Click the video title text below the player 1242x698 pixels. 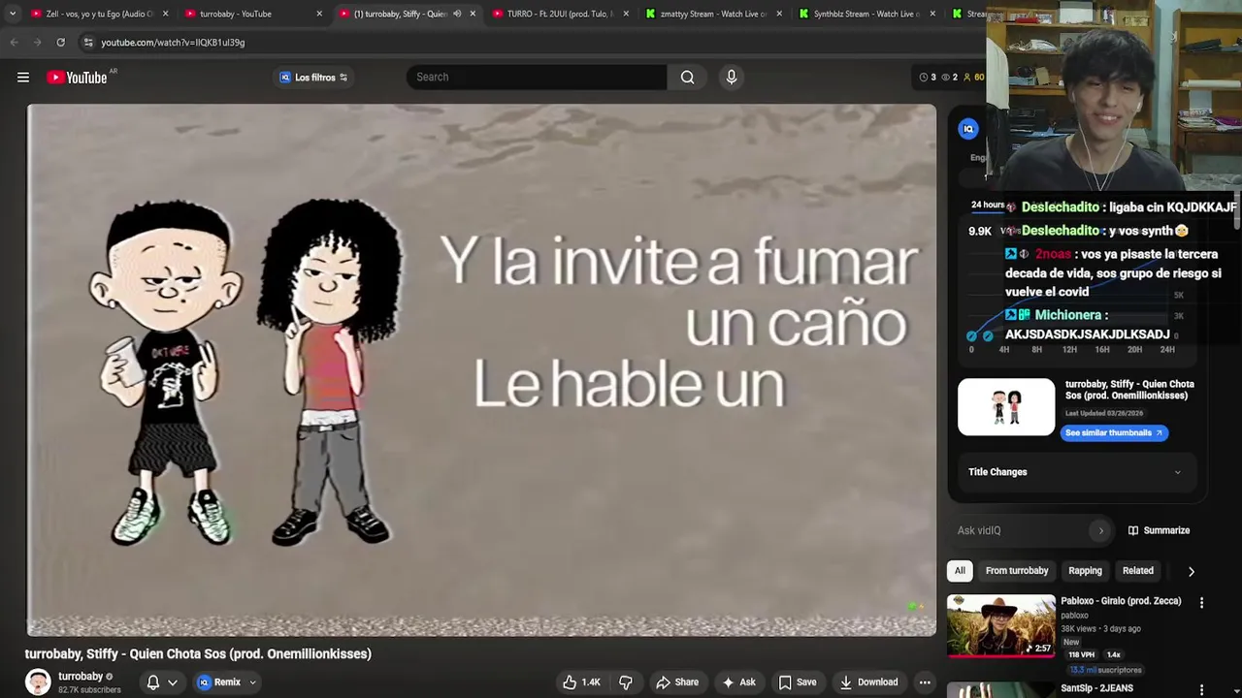pyautogui.click(x=198, y=654)
